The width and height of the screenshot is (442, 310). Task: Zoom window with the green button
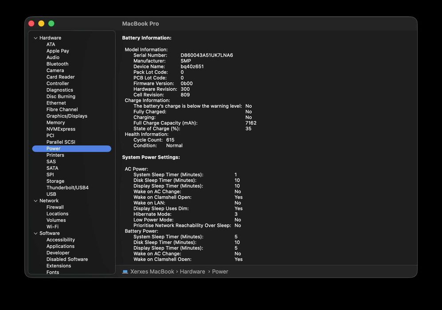(x=51, y=23)
